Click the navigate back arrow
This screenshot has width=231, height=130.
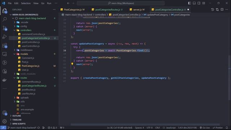pyautogui.click(x=68, y=3)
